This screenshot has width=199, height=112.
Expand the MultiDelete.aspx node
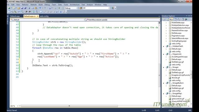(x=166, y=23)
